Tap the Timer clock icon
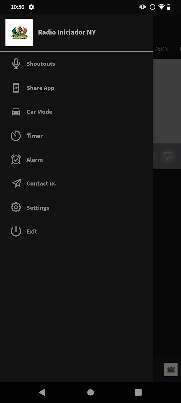181x403 pixels. 16,136
